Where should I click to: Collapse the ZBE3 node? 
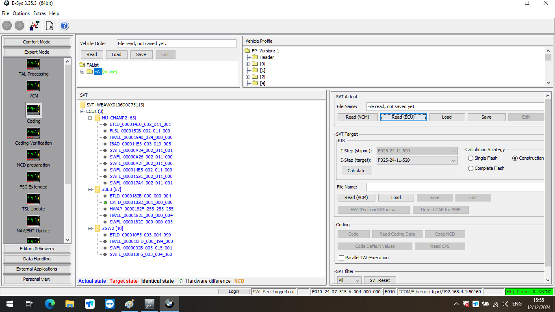[x=90, y=189]
